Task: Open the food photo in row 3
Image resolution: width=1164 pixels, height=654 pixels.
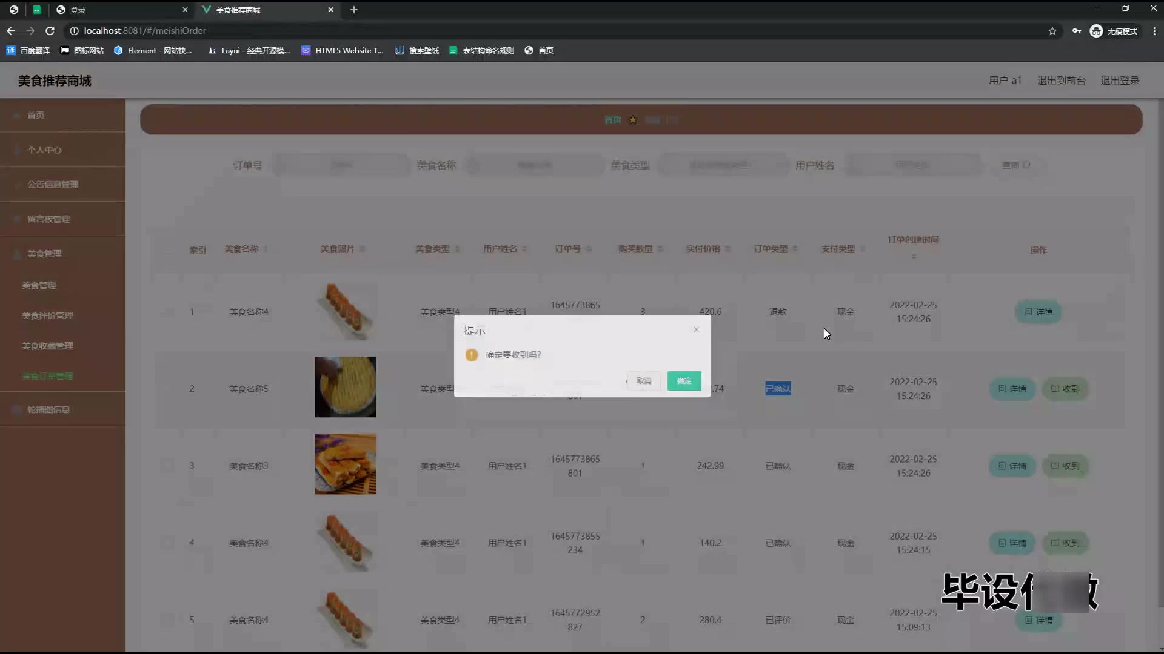Action: pyautogui.click(x=345, y=464)
